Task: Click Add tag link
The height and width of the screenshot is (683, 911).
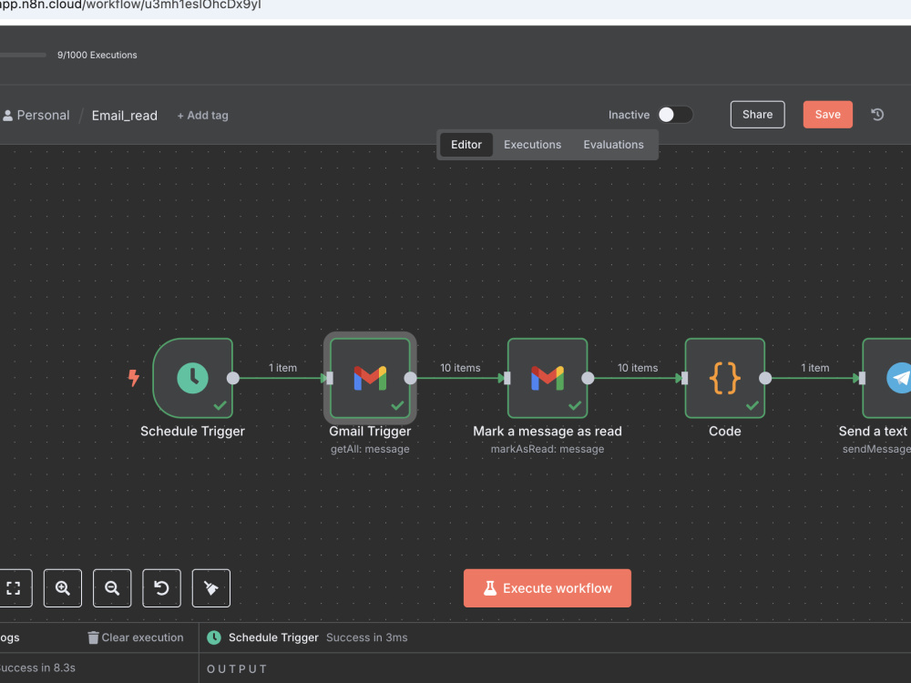Action: tap(203, 116)
